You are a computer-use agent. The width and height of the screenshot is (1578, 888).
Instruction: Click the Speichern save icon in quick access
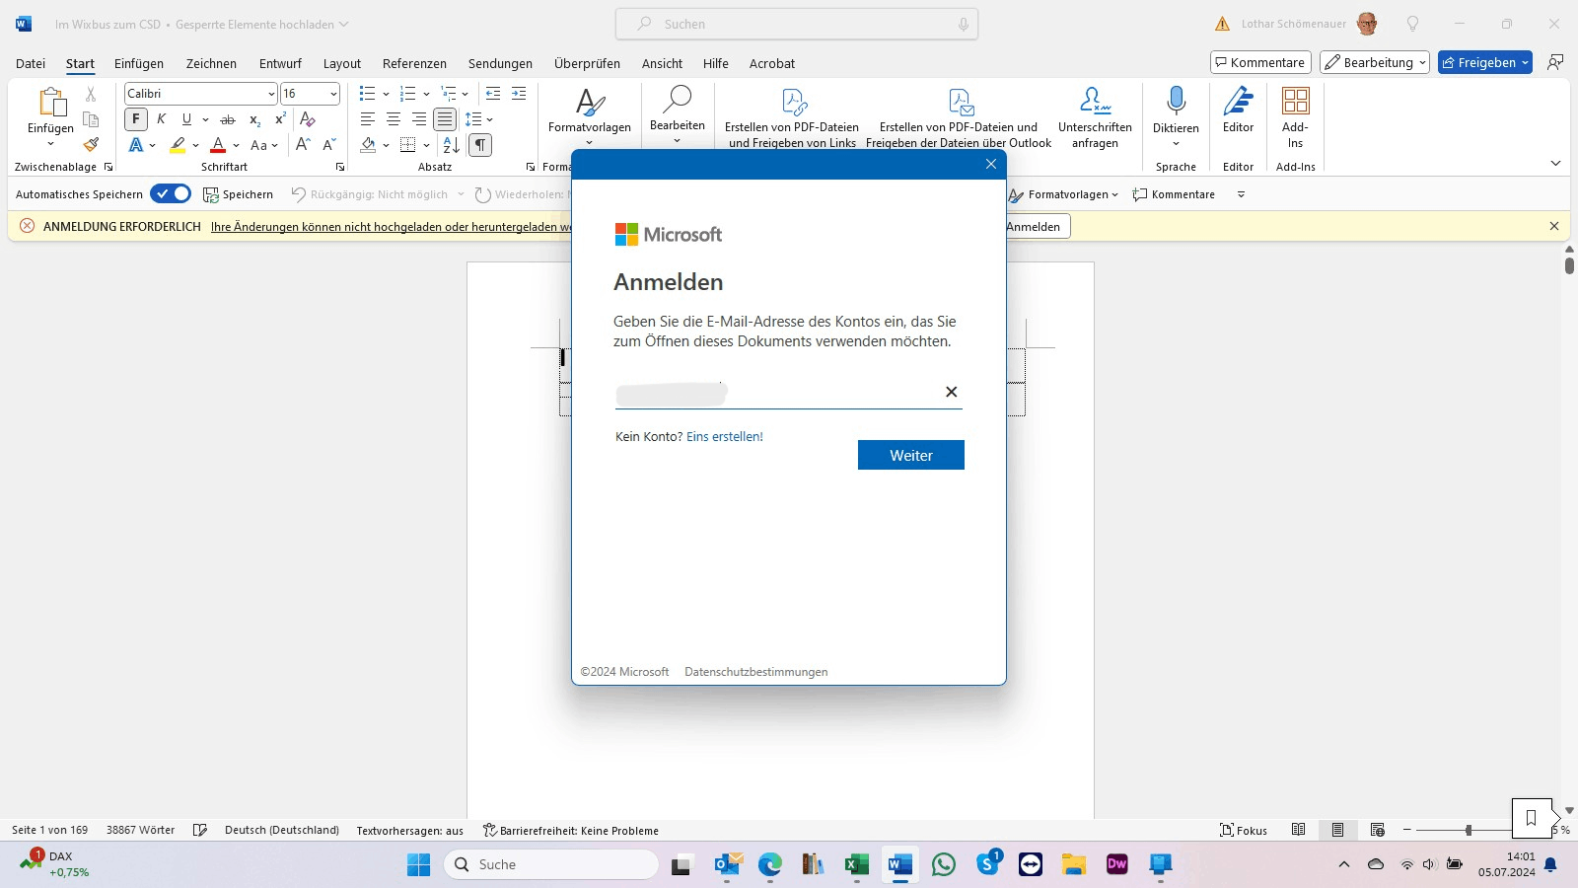pos(238,194)
